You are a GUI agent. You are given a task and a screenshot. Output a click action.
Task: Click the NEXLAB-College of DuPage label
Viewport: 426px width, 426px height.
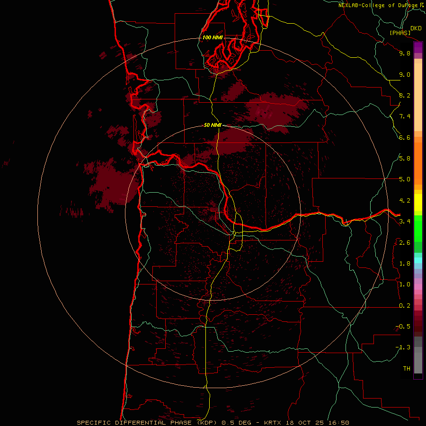coord(379,5)
